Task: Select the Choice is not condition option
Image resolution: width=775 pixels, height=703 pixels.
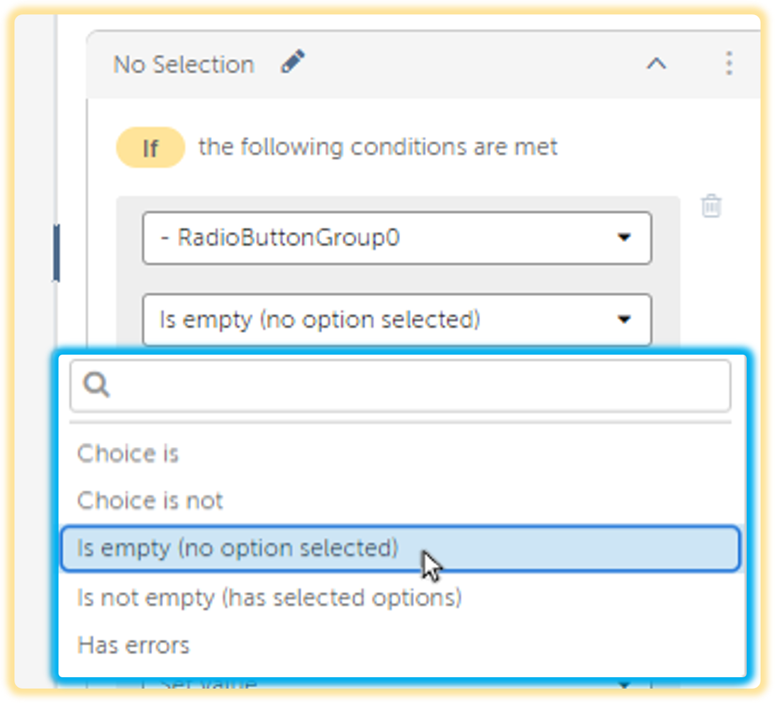Action: point(150,501)
